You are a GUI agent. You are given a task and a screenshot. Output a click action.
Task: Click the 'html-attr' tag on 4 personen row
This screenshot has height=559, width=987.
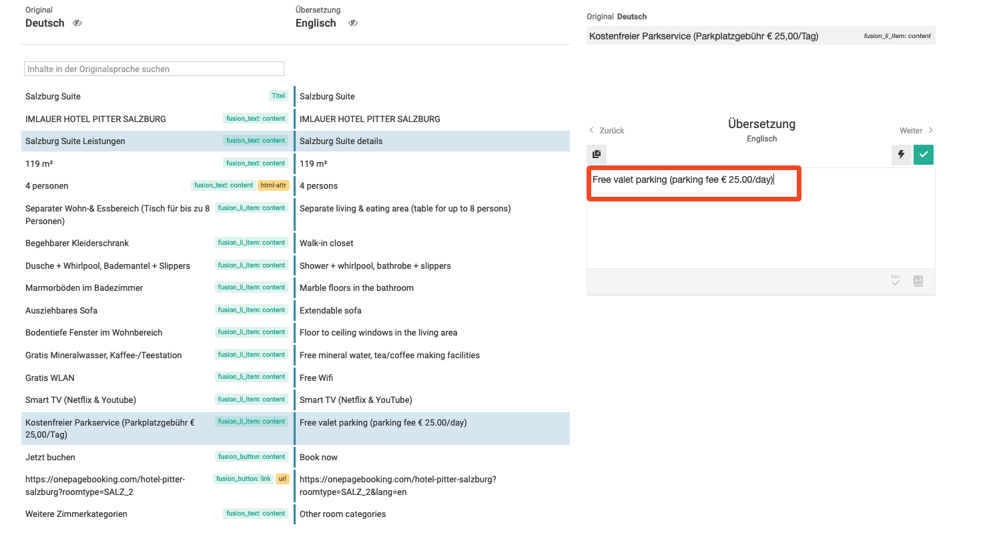tap(274, 185)
